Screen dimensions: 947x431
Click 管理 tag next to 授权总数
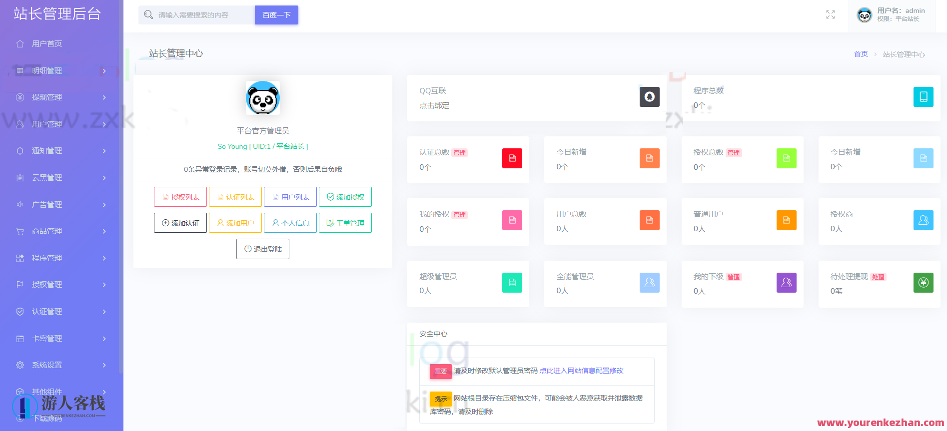click(734, 153)
